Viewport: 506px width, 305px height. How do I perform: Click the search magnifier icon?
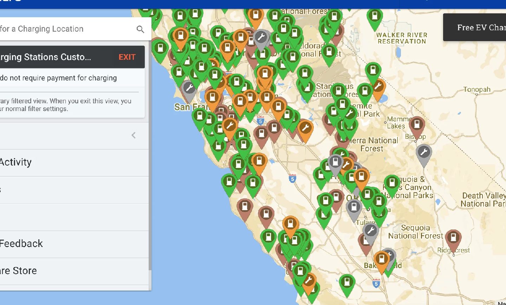click(140, 29)
